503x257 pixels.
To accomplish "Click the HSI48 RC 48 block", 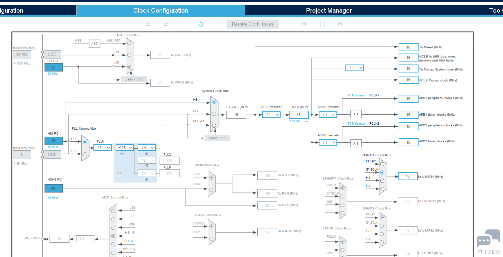I will [54, 188].
